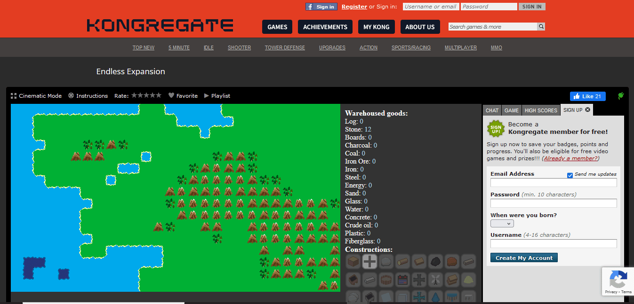This screenshot has width=634, height=304.
Task: Focus the Username or email field
Action: (x=431, y=7)
